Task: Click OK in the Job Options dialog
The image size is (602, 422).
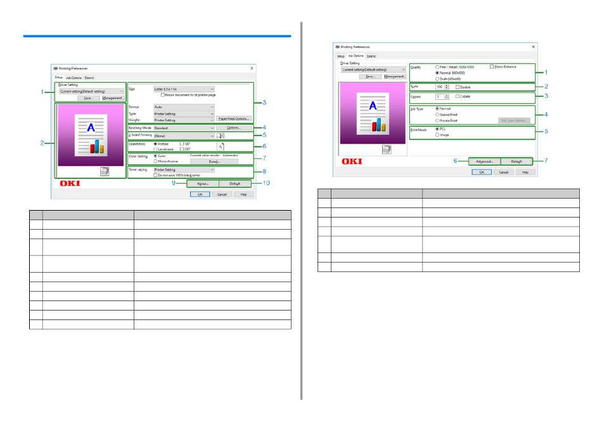Action: 482,172
